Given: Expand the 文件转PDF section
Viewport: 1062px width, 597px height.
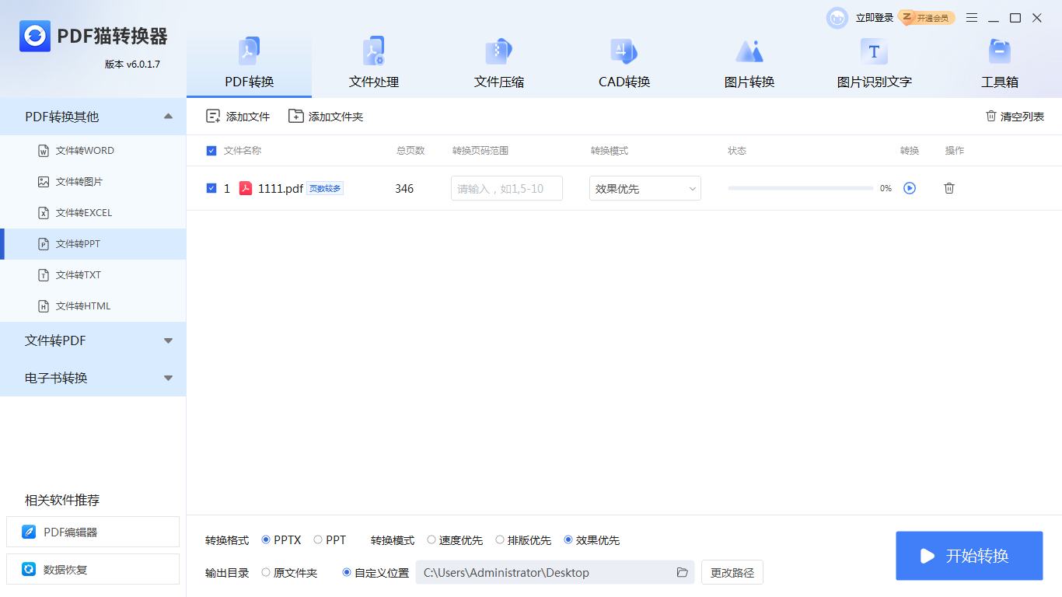Looking at the screenshot, I should coord(93,340).
